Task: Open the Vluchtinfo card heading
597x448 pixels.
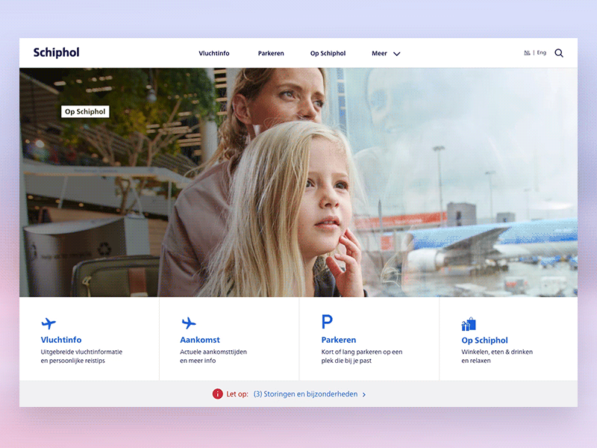Action: coord(61,340)
